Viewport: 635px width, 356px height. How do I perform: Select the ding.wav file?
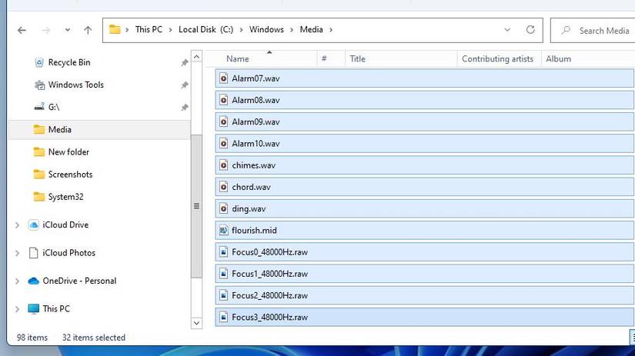pyautogui.click(x=424, y=208)
